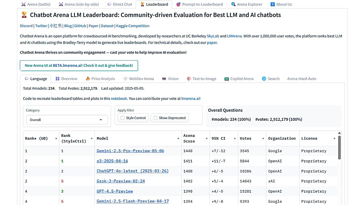Follow the LMArena link
The height and width of the screenshot is (205, 362).
(x=234, y=36)
